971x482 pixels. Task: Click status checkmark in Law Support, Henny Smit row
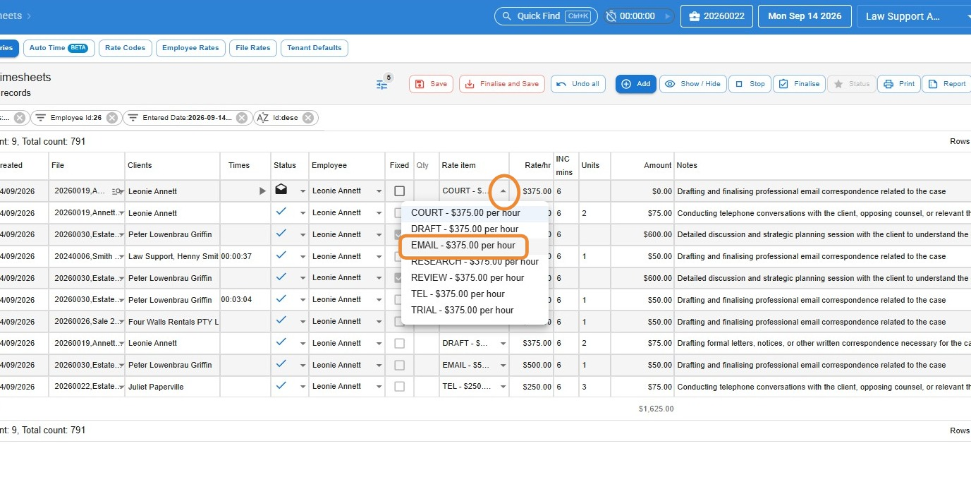click(281, 255)
